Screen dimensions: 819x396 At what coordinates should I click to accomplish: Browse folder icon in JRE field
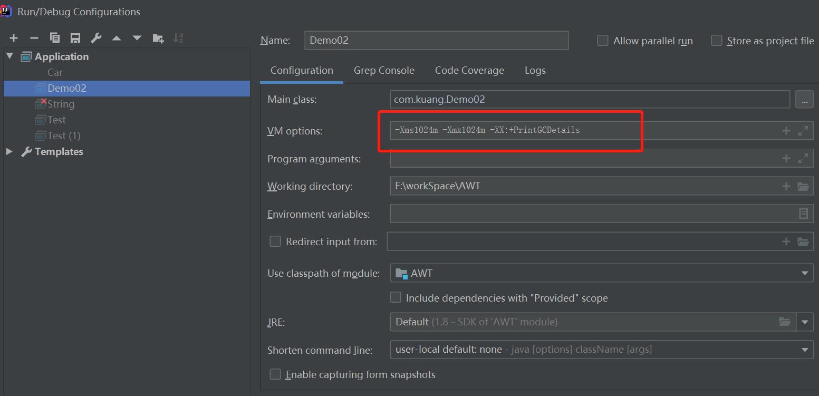point(785,322)
